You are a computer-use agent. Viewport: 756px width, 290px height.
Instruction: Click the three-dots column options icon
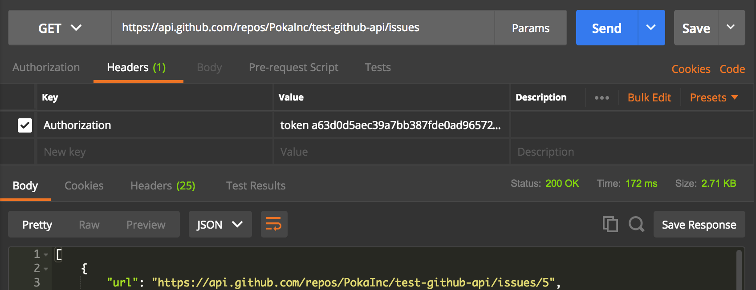tap(602, 98)
